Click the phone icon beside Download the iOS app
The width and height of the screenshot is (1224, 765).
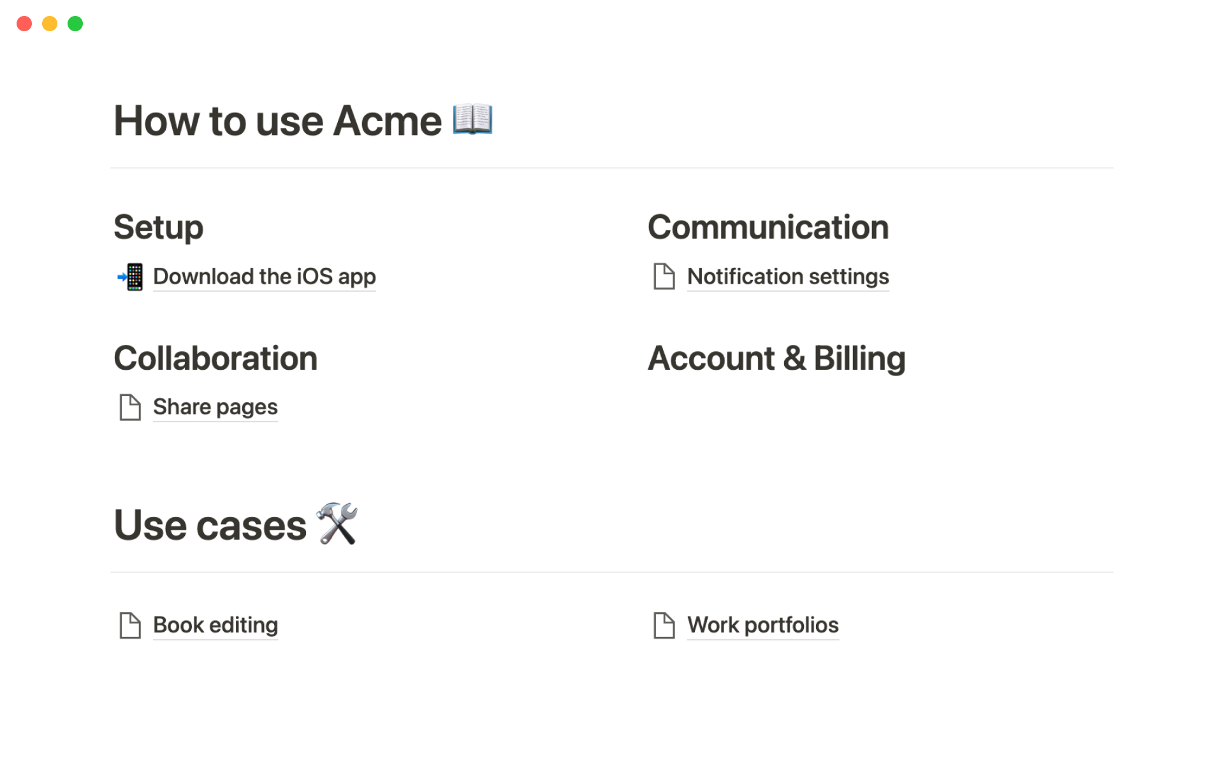tap(131, 277)
